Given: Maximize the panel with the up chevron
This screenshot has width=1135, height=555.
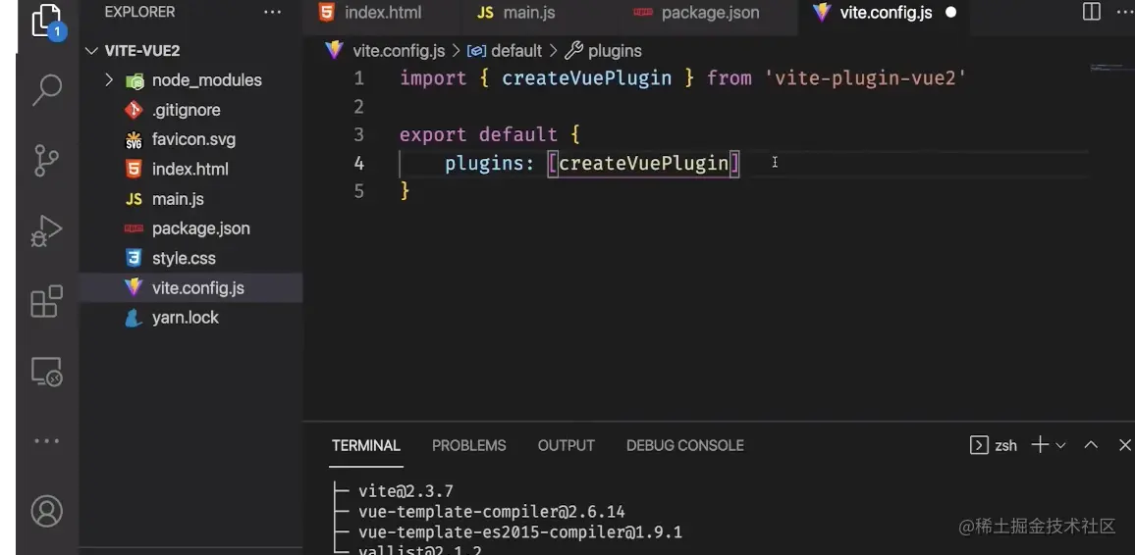Looking at the screenshot, I should click(x=1091, y=445).
